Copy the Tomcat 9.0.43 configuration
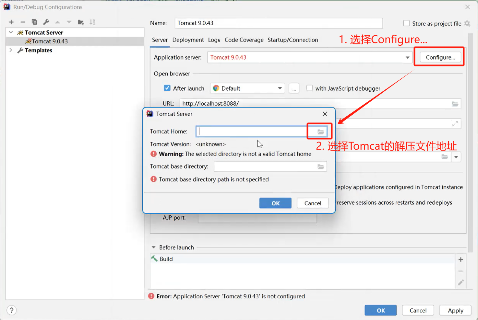 (34, 22)
